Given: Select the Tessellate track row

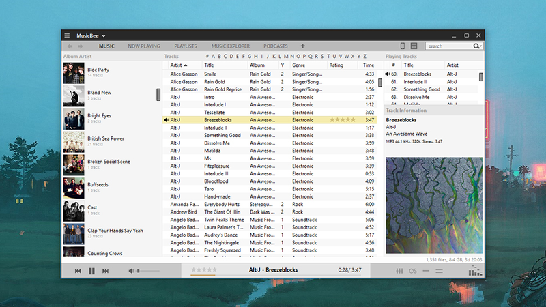Looking at the screenshot, I should tap(270, 113).
